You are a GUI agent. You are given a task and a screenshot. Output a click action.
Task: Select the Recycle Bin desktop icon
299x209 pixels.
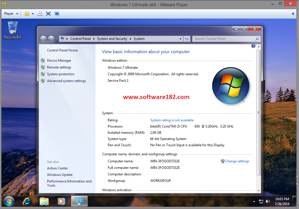click(x=13, y=30)
